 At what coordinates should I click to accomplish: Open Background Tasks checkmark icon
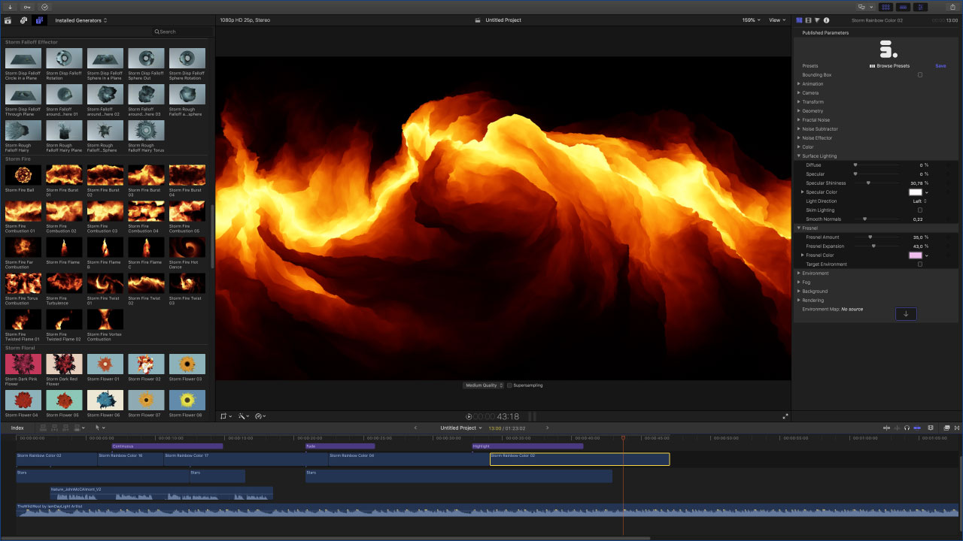coord(44,7)
